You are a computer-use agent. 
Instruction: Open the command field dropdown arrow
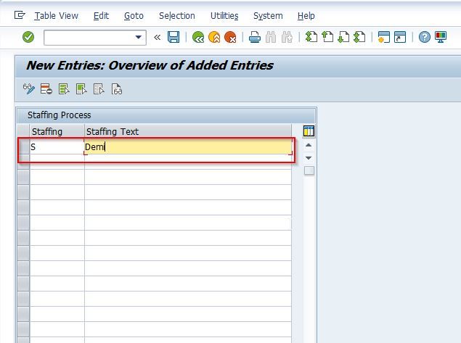coord(138,37)
